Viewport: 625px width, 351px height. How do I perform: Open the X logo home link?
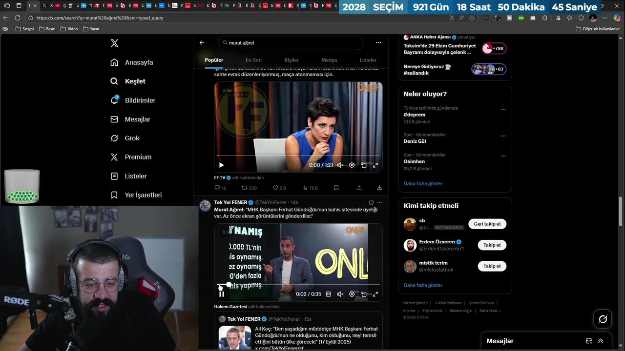pyautogui.click(x=114, y=43)
